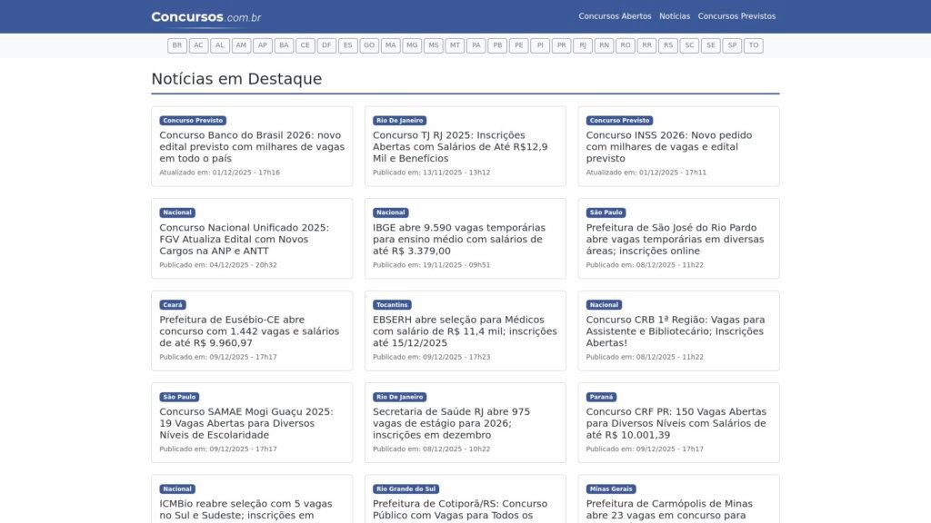Choose the RJ state button

[583, 45]
